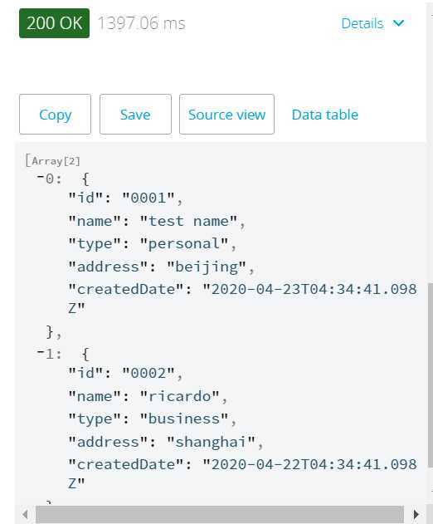This screenshot has height=524, width=433.
Task: Save the response to file
Action: point(135,115)
